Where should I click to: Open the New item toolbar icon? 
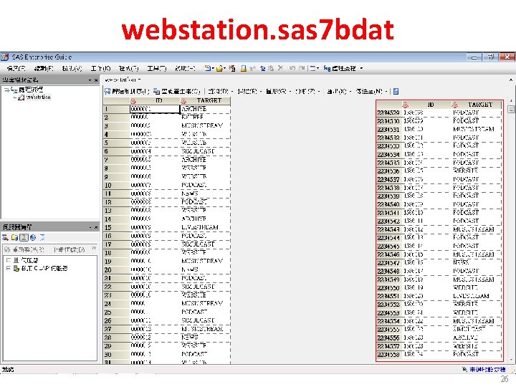208,68
